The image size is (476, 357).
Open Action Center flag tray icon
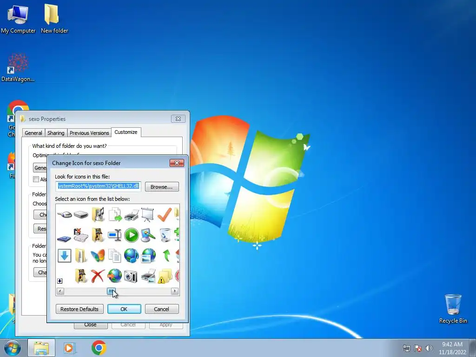tap(418, 348)
